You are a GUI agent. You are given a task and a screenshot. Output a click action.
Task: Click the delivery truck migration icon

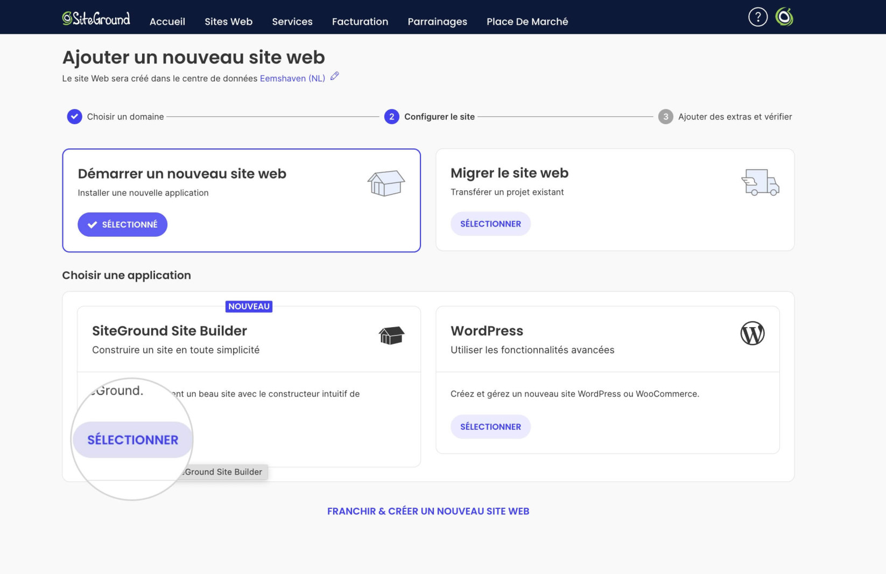[x=760, y=182]
